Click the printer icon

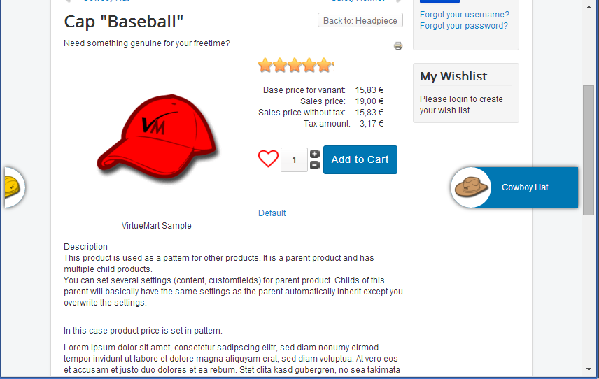[398, 45]
